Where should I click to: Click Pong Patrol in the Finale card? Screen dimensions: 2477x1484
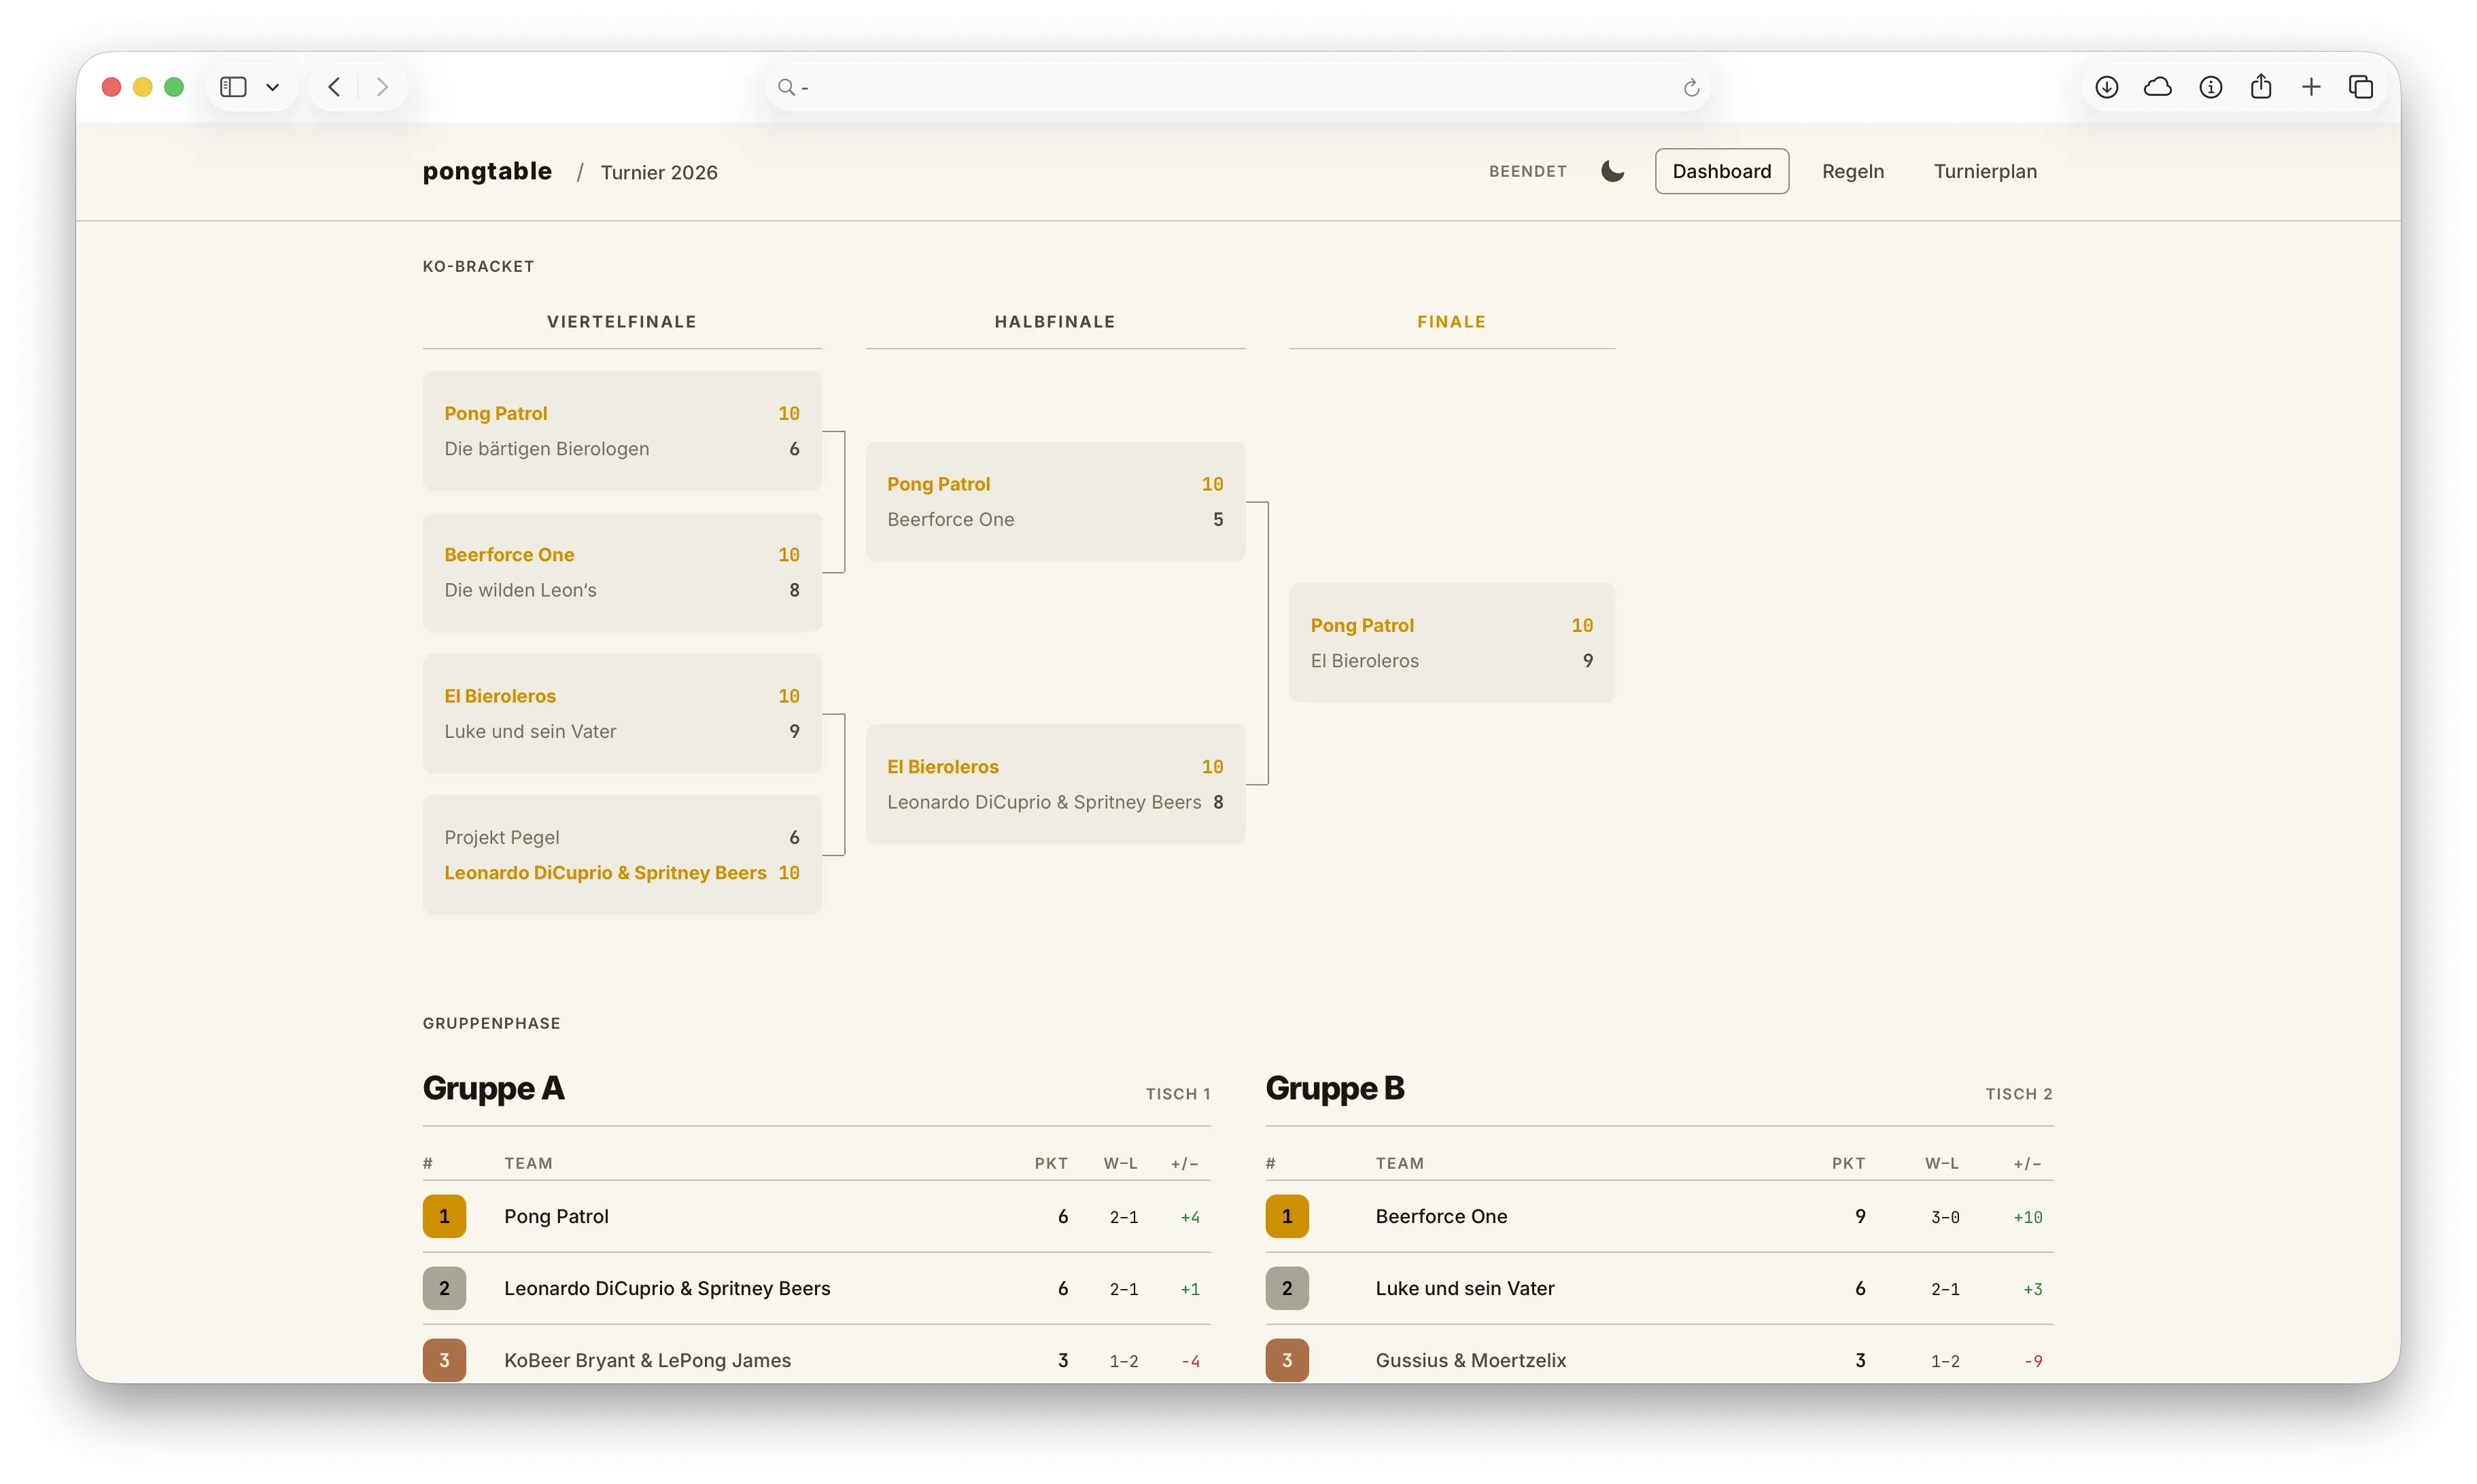coord(1362,626)
